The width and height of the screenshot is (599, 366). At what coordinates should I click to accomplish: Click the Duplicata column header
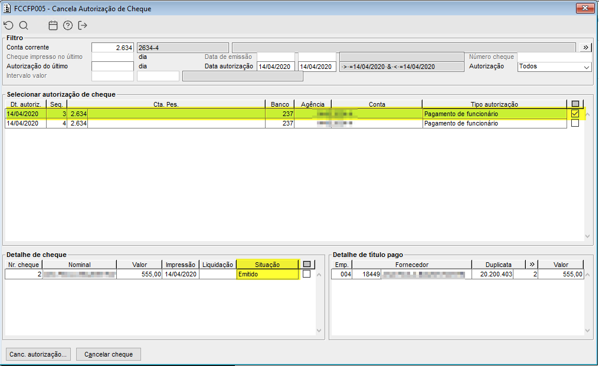[499, 265]
